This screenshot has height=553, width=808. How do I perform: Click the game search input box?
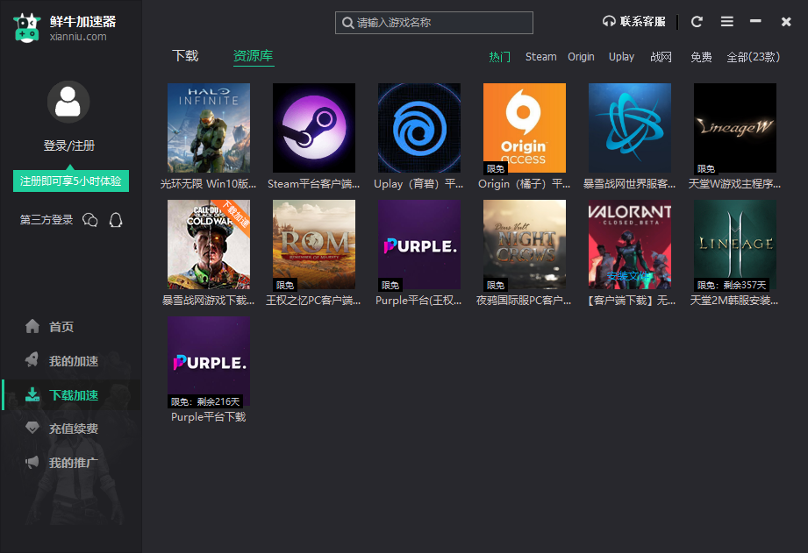pyautogui.click(x=433, y=22)
